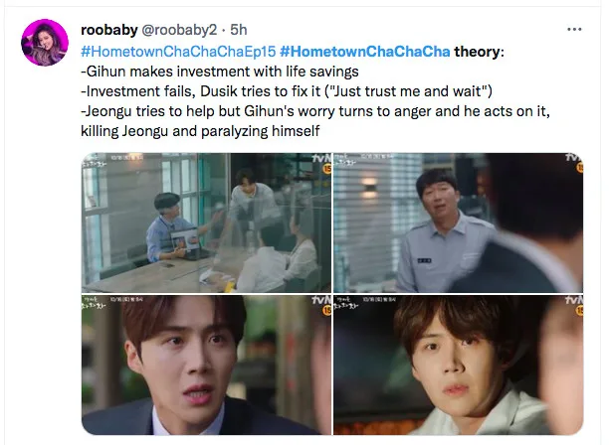
Task: Open the top-right security guard image
Action: (459, 222)
